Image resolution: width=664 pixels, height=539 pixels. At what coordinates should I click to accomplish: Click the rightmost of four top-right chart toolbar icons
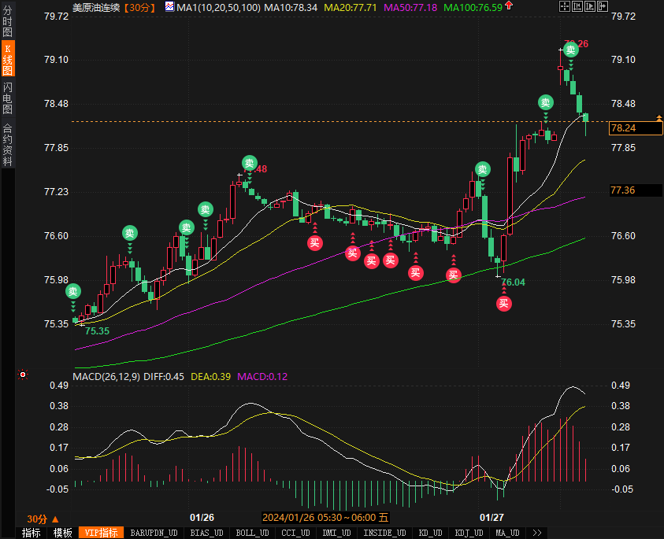(x=603, y=6)
